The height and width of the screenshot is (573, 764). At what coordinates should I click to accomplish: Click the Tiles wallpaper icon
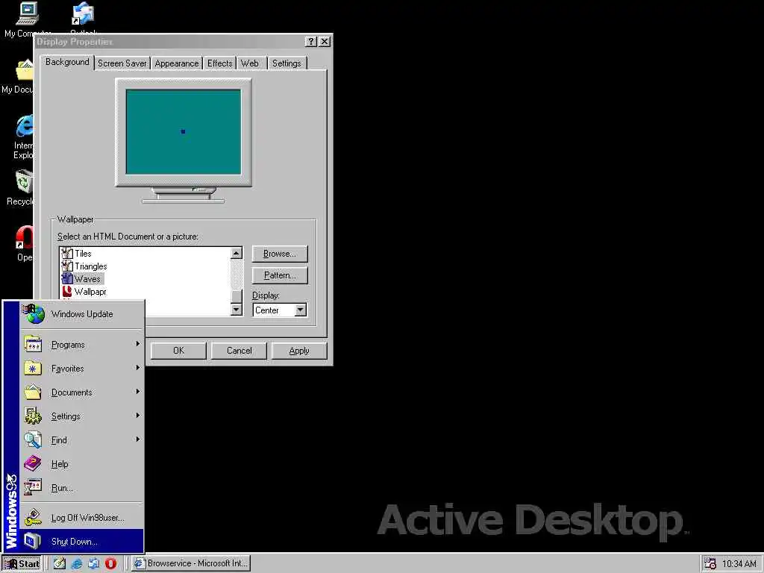[x=66, y=254]
